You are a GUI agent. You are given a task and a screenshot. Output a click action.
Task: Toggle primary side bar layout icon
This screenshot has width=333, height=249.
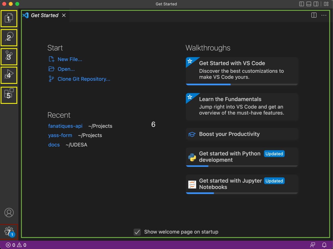pos(302,4)
